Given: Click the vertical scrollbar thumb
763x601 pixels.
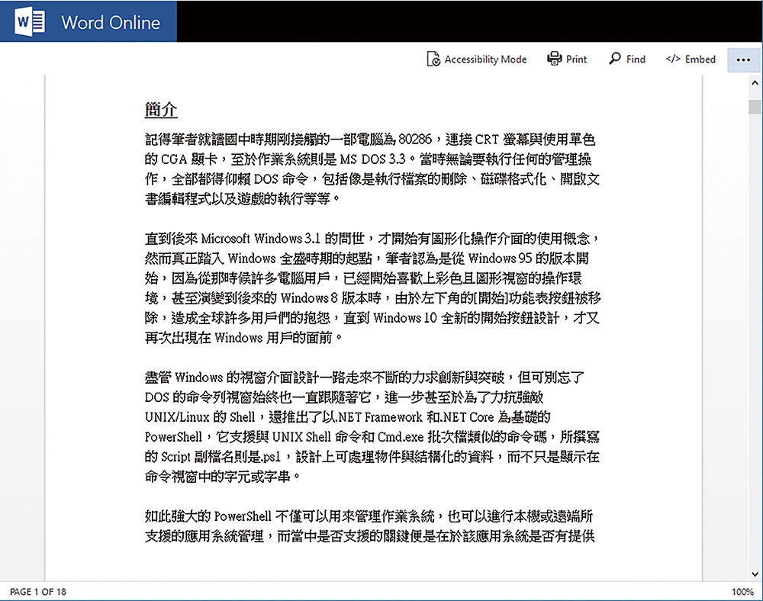Looking at the screenshot, I should point(755,107).
